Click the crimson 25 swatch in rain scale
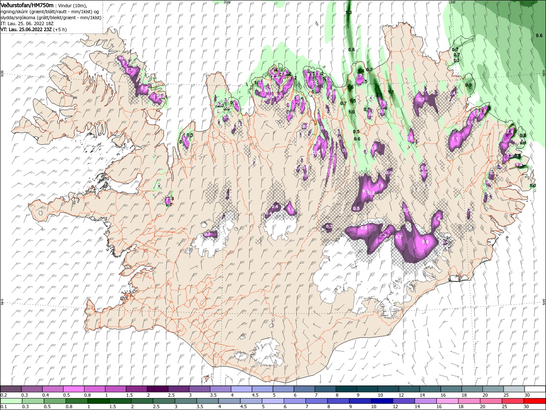Screen dimensions: 546x410 tap(513, 401)
